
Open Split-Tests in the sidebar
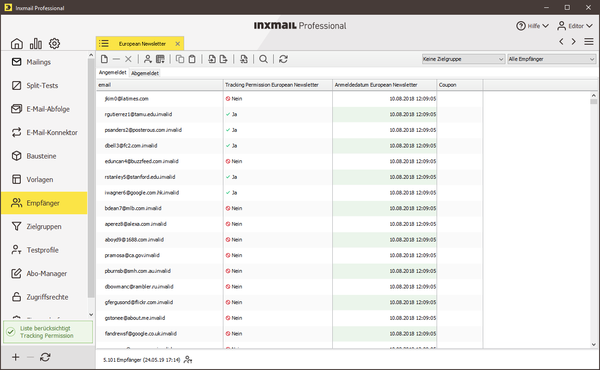[x=44, y=86]
